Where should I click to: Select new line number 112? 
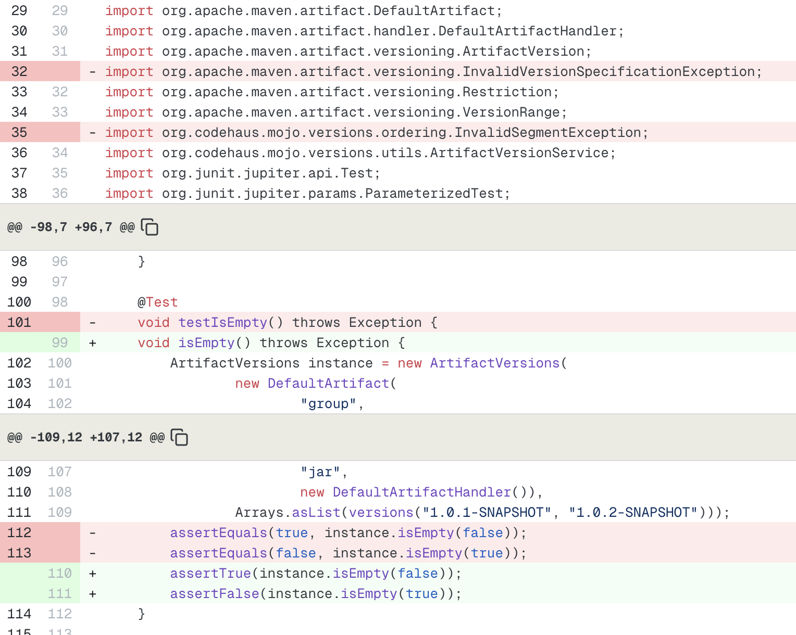pyautogui.click(x=60, y=614)
